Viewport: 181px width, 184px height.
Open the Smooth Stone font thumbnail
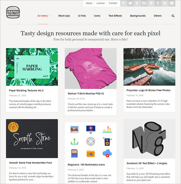coord(32,139)
